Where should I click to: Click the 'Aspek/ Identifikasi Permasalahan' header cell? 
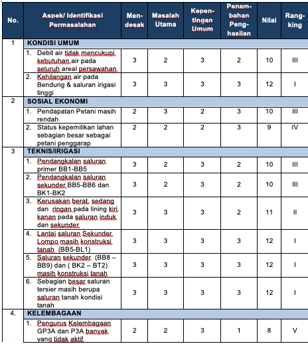click(x=72, y=21)
